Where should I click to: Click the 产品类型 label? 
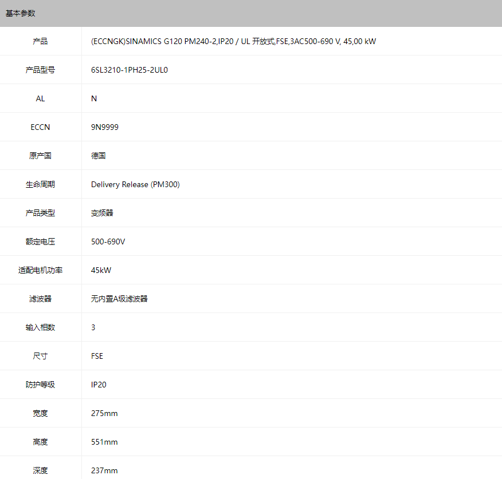pyautogui.click(x=40, y=213)
